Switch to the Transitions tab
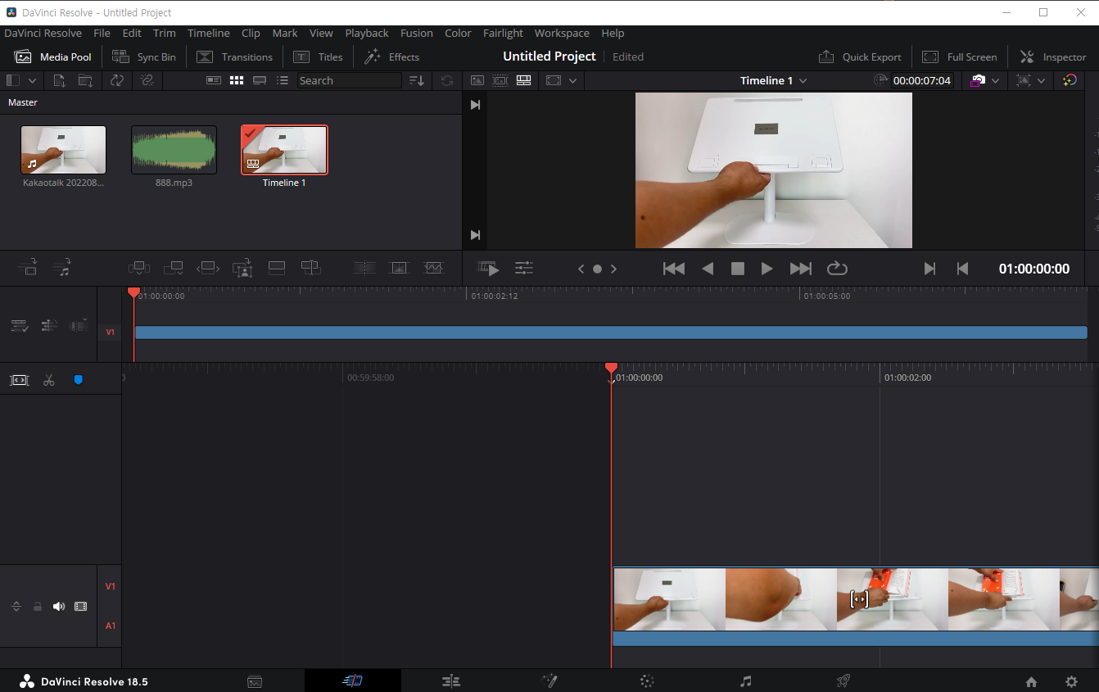 (234, 57)
